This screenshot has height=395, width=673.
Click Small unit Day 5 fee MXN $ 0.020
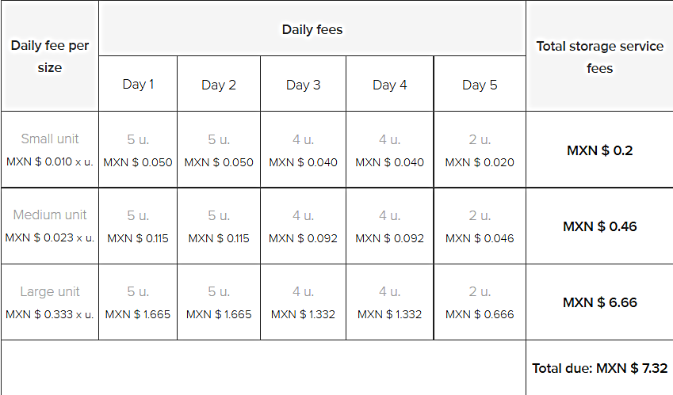480,162
